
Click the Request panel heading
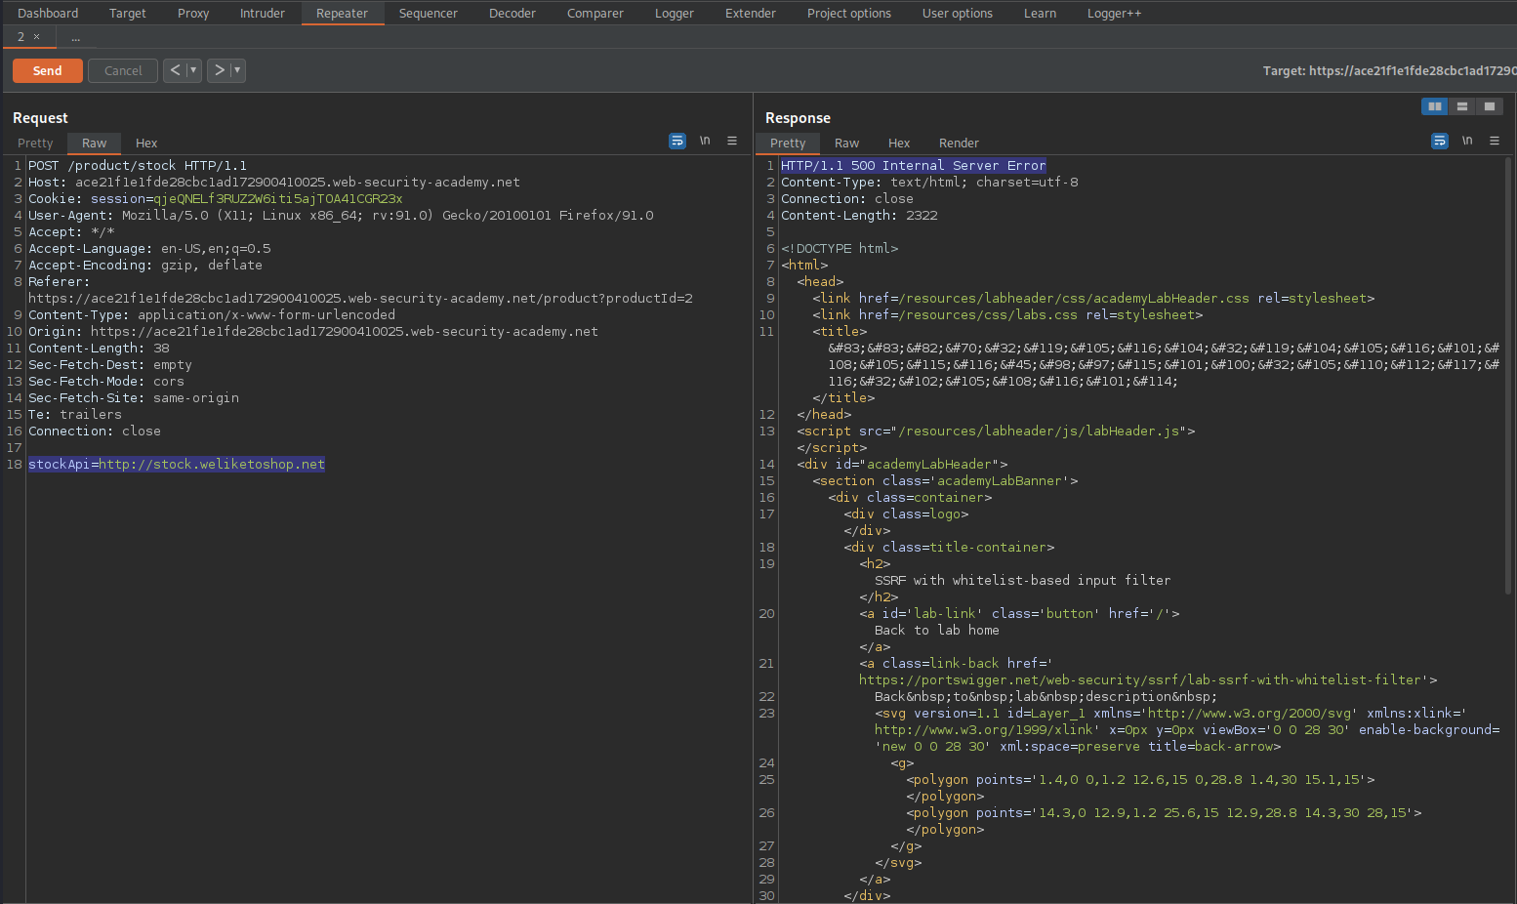40,117
